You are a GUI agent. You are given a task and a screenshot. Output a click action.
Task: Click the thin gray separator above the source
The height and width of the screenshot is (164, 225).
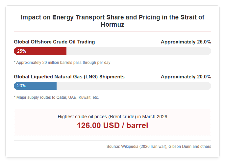tap(113, 140)
